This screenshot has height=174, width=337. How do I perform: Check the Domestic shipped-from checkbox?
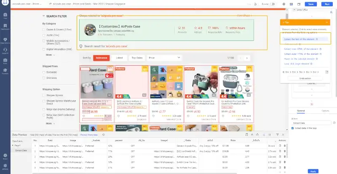click(x=44, y=72)
